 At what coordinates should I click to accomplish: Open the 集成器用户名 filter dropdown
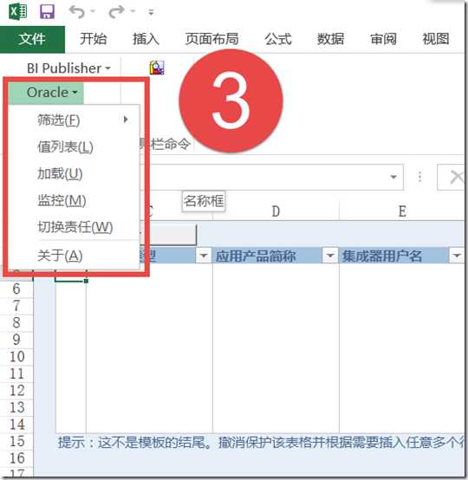click(x=457, y=256)
